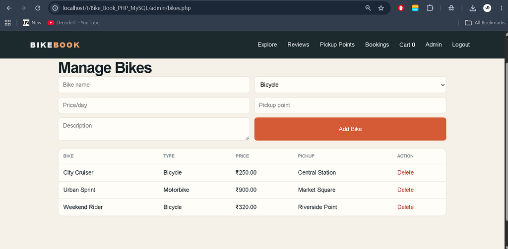Delete the Weekend Rider bike
The image size is (508, 249).
point(405,207)
